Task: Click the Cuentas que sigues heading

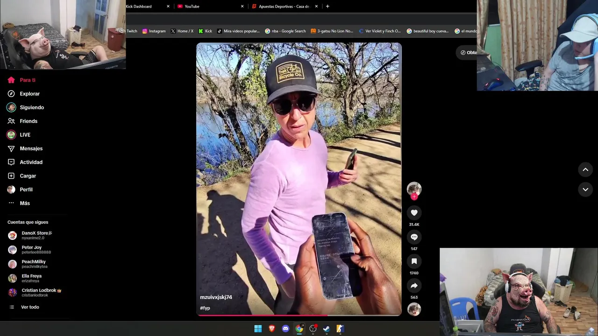Action: click(x=28, y=222)
